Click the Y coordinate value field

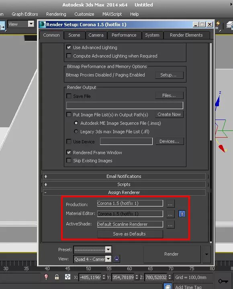123,277
